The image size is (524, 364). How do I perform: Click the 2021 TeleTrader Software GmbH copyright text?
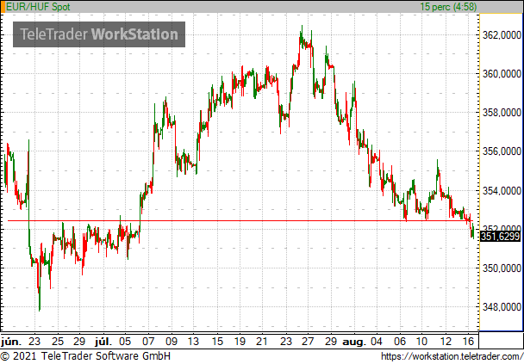coord(85,356)
